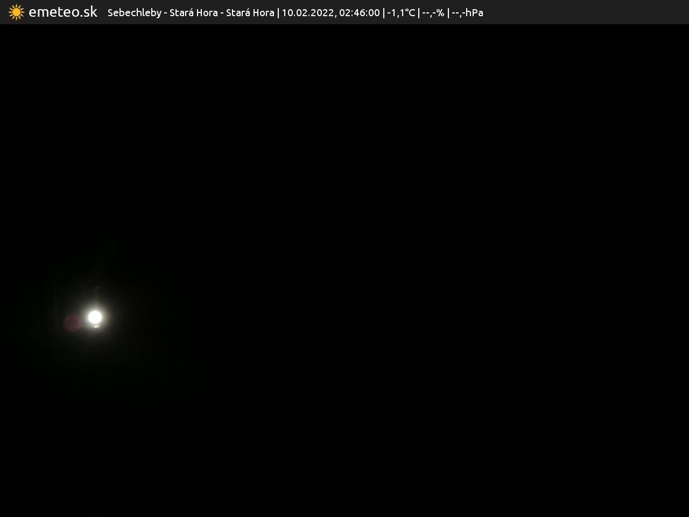
Task: Click the separator bar before the date
Action: (278, 12)
